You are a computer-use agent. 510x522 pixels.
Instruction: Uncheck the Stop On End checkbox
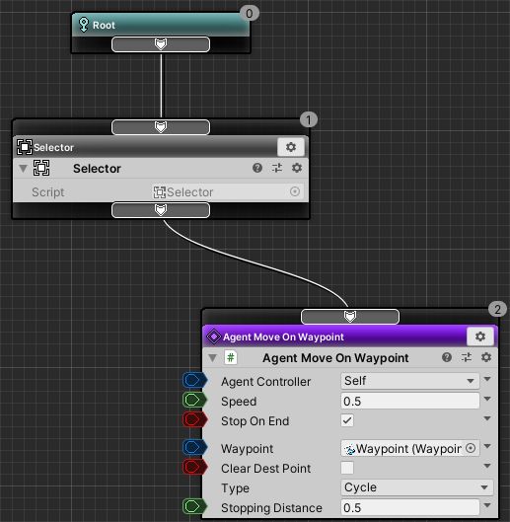click(x=347, y=420)
